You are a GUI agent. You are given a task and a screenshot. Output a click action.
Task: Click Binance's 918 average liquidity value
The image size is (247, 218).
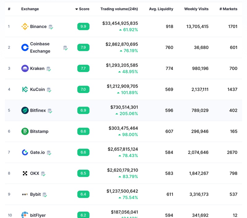click(x=170, y=26)
